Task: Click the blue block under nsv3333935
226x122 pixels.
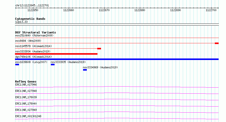Action: click(x=53, y=65)
